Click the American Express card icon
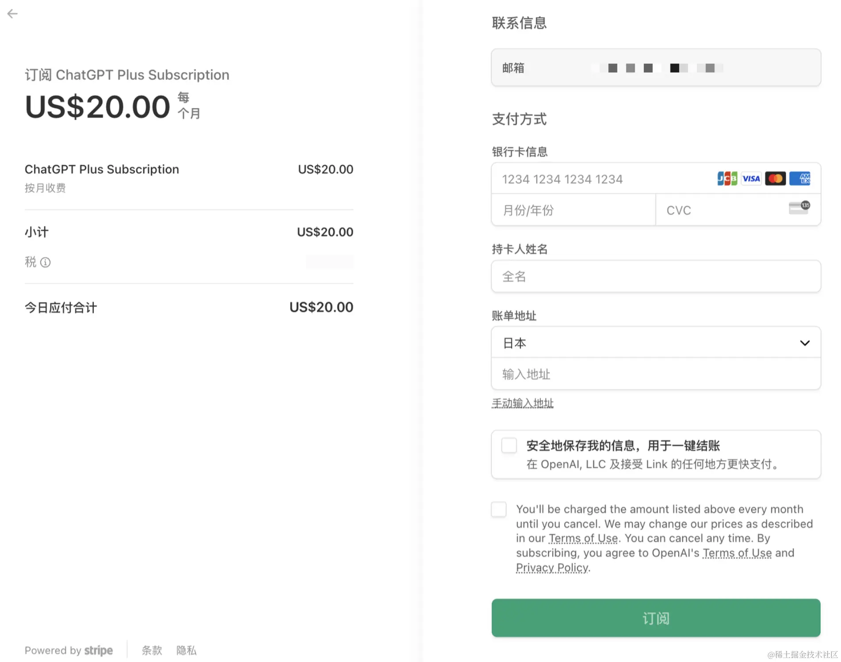Viewport: 841px width, 662px height. coord(800,179)
